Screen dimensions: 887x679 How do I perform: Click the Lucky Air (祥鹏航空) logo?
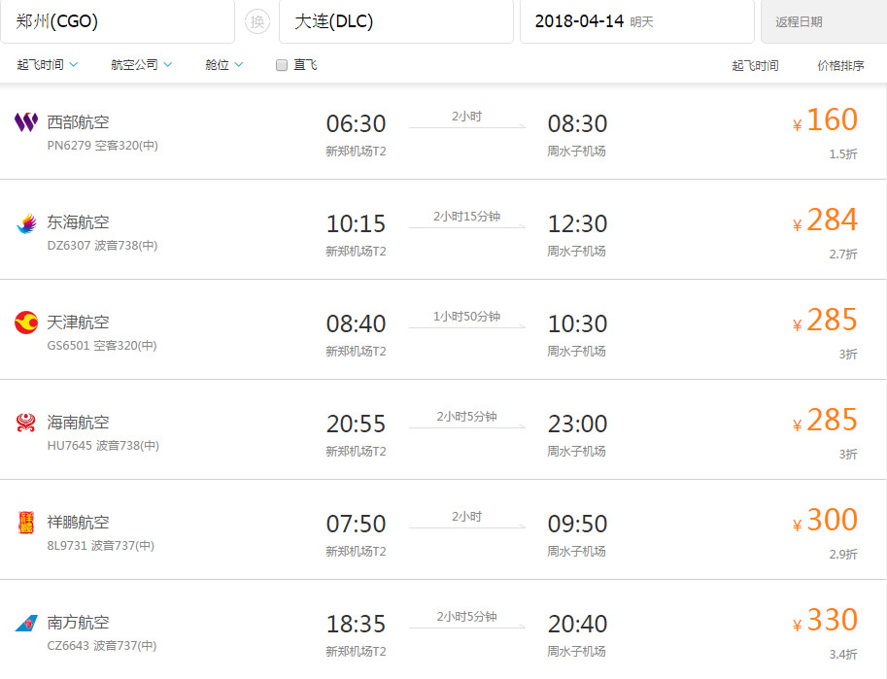26,523
